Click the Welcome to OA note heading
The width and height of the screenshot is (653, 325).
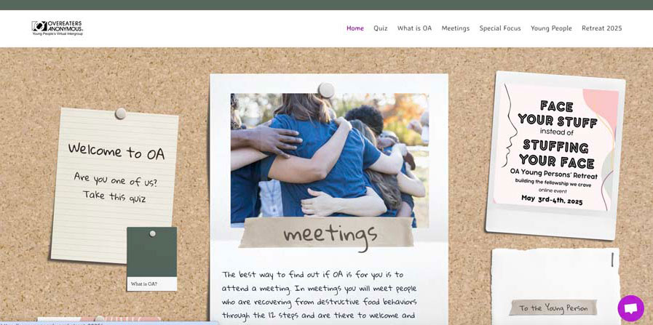[116, 151]
